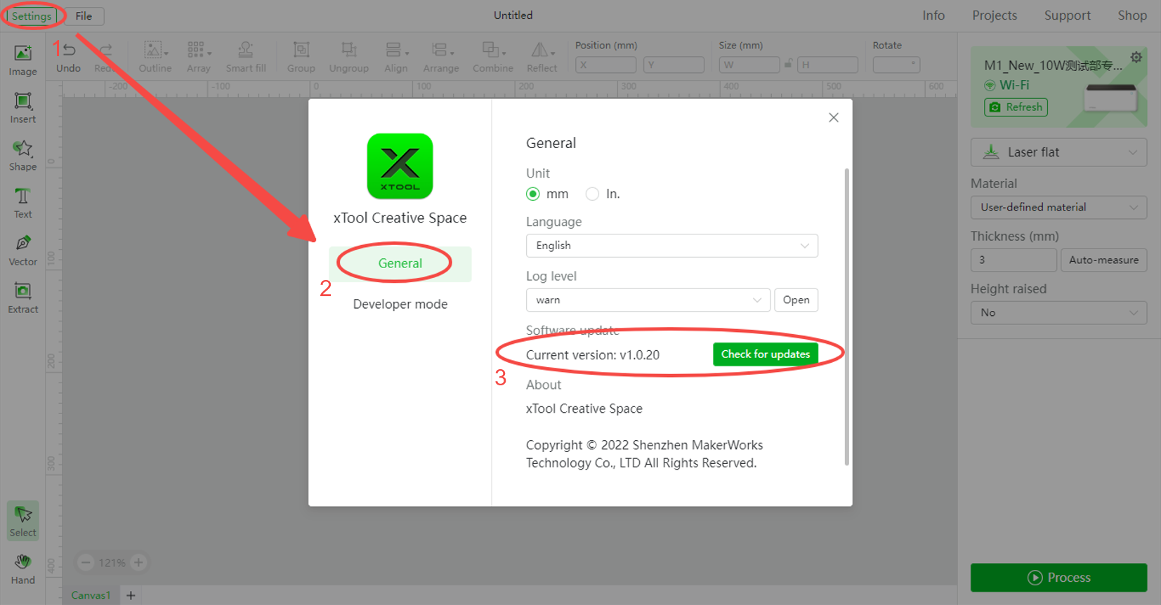The width and height of the screenshot is (1161, 605).
Task: Open the Settings menu
Action: coord(32,16)
